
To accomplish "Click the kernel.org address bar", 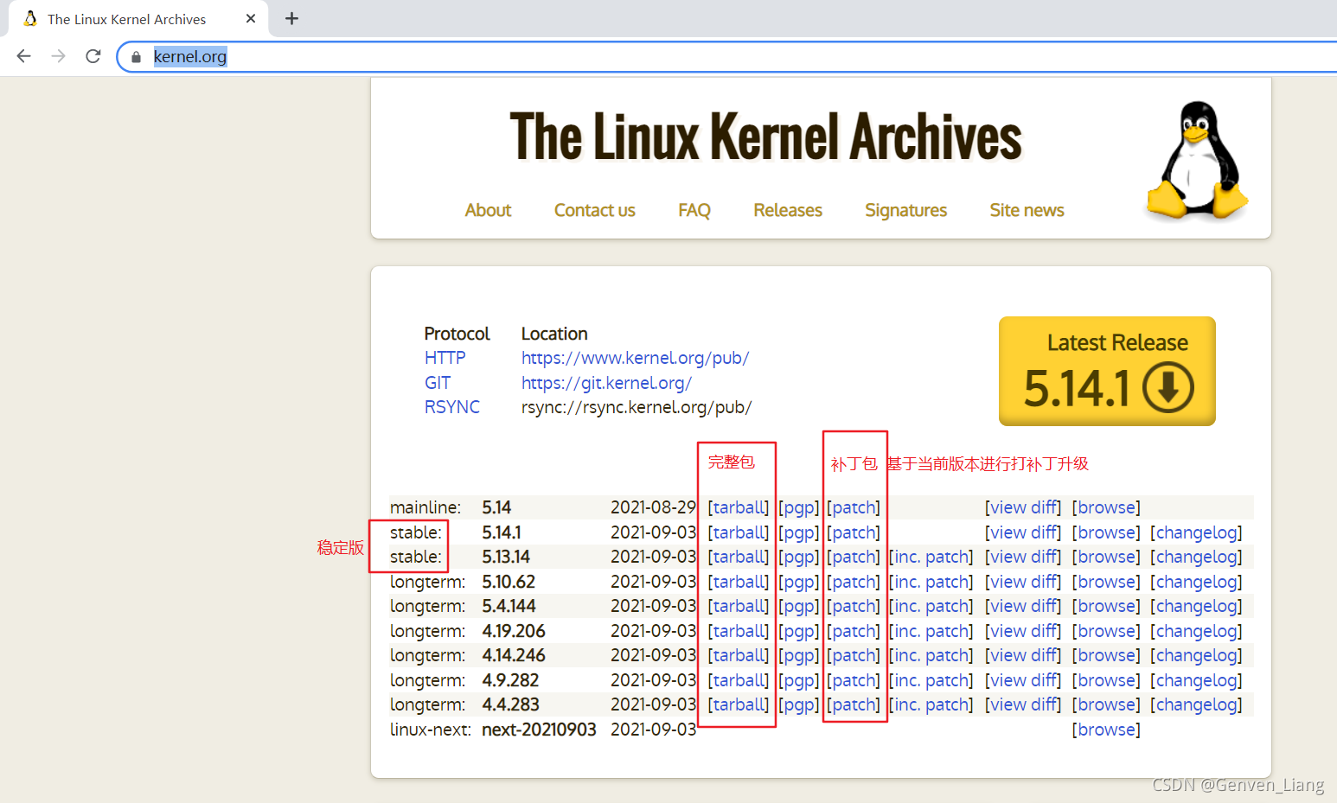I will click(x=726, y=57).
